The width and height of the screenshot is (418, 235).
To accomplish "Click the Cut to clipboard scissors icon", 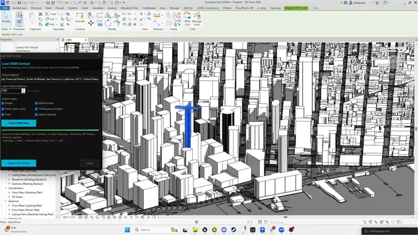I will (x=40, y=14).
